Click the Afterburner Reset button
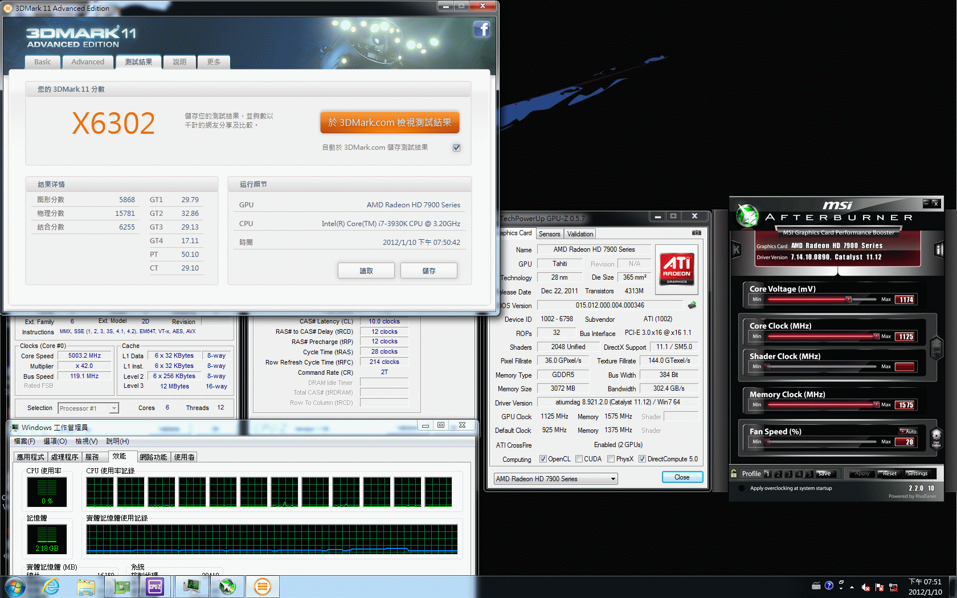 pyautogui.click(x=889, y=473)
